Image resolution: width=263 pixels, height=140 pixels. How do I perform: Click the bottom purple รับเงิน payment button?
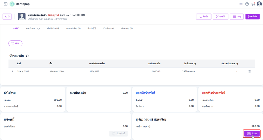coord(252,133)
